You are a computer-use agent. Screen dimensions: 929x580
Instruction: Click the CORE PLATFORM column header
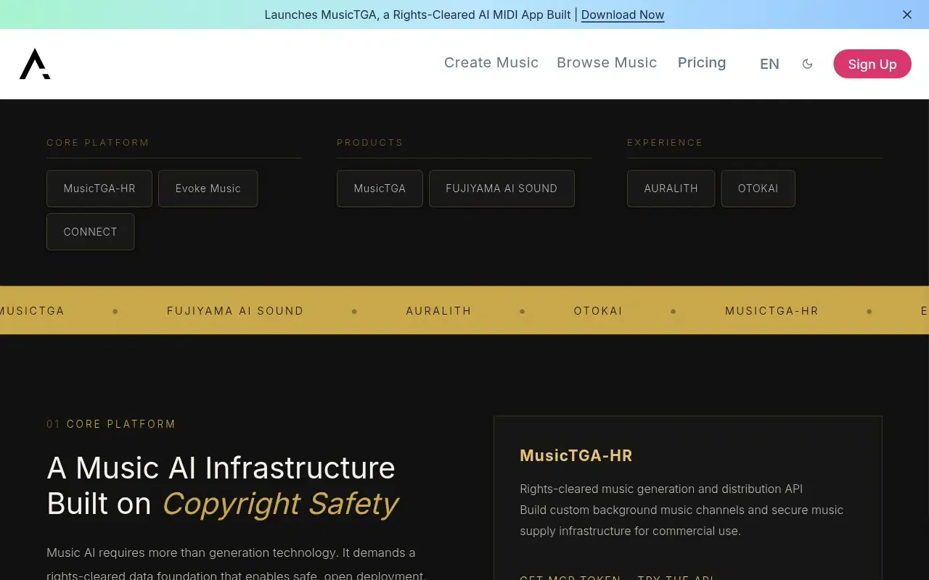(x=98, y=143)
